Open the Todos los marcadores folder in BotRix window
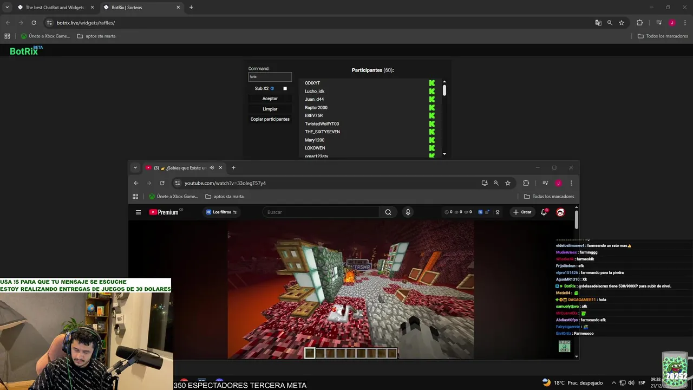693x390 pixels. (663, 36)
